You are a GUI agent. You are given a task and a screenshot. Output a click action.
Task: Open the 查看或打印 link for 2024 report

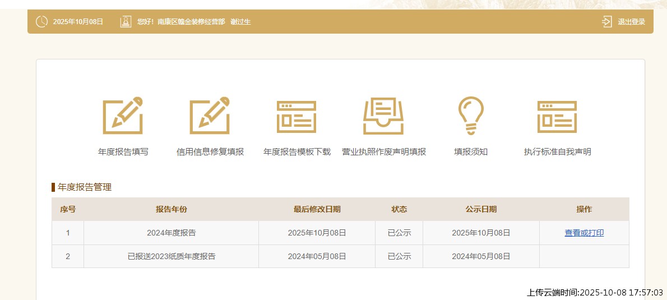coord(584,233)
